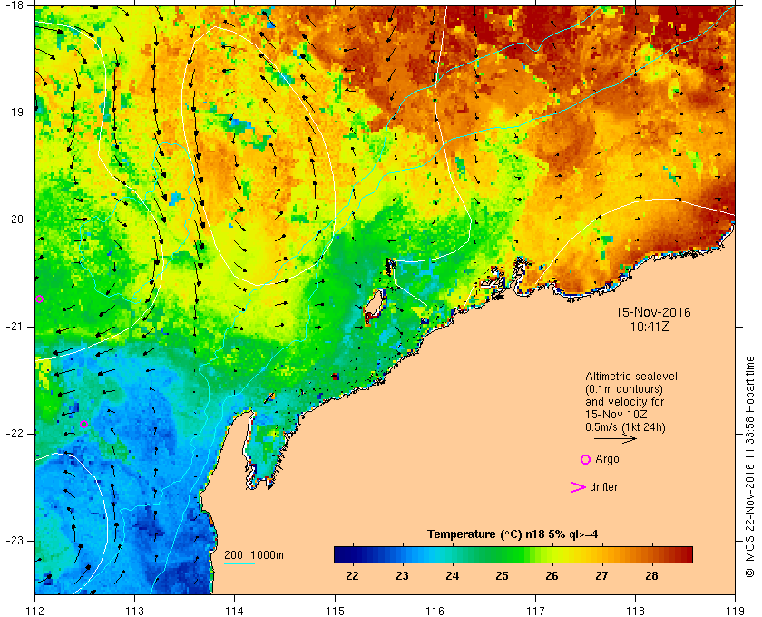Click the dark red 28°C colorbar end
This screenshot has width=762, height=617.
click(680, 554)
